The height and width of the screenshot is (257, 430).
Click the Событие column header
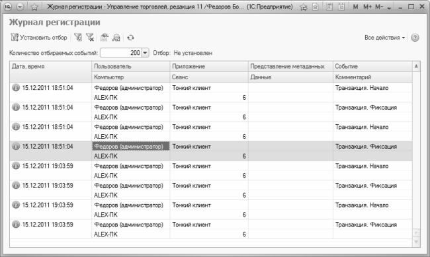[372, 66]
